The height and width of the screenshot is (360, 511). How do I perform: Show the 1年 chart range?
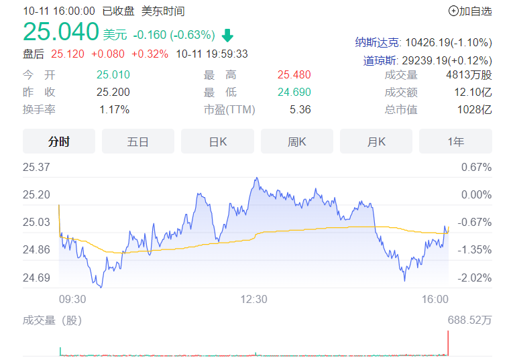coord(455,141)
